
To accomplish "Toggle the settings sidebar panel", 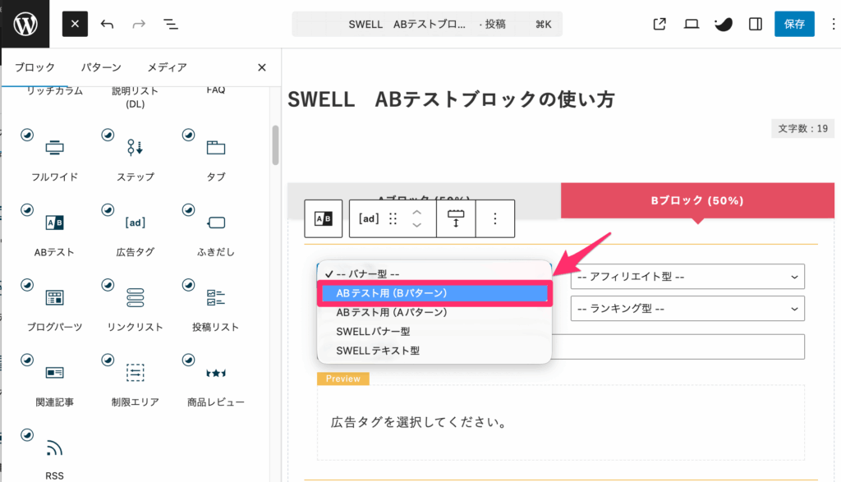I will [755, 24].
